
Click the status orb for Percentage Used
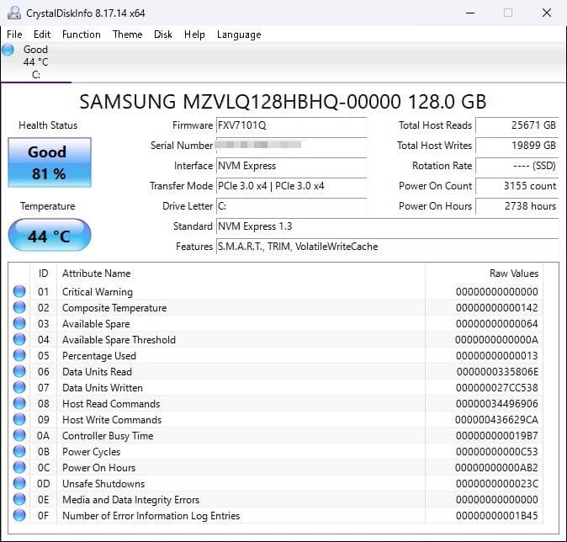(x=19, y=356)
